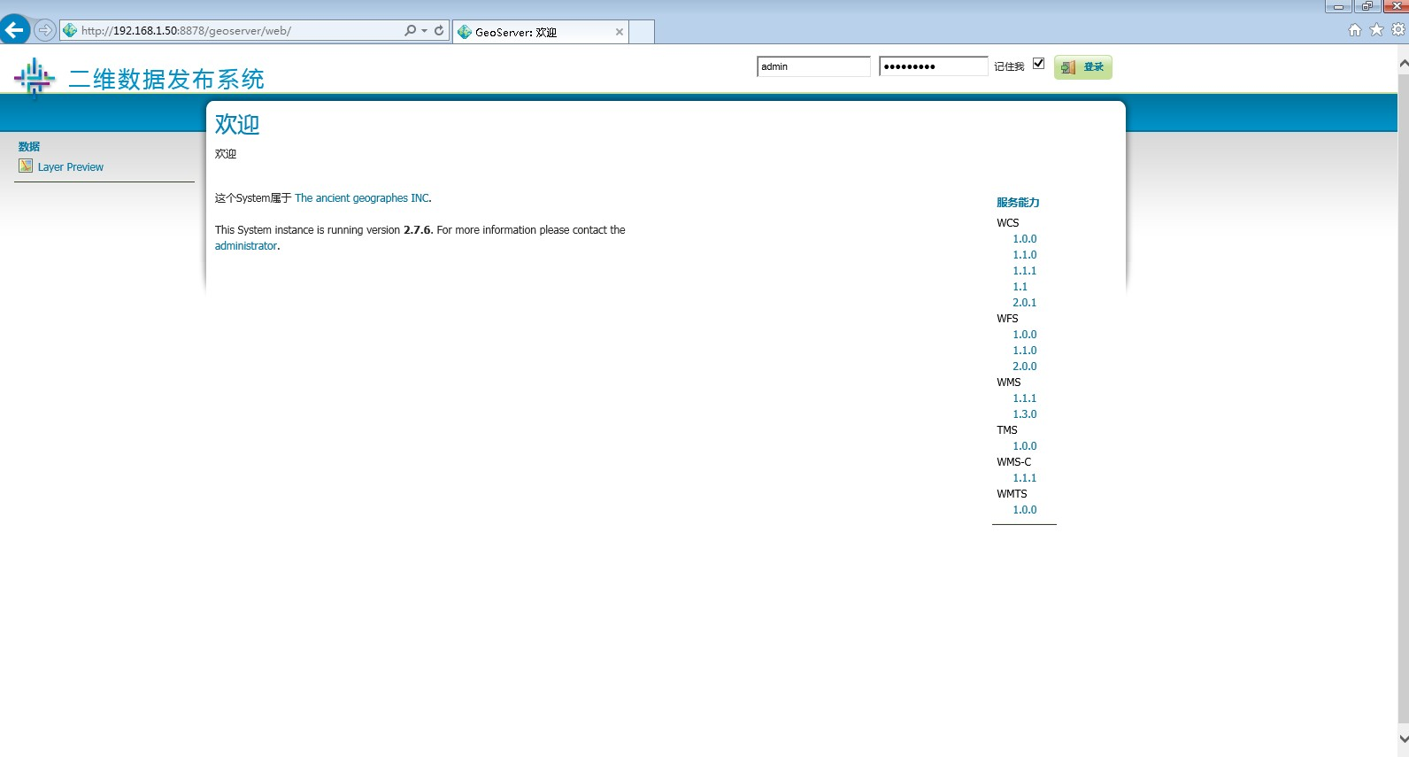
Task: Open the address bar dropdown arrow
Action: pos(425,30)
